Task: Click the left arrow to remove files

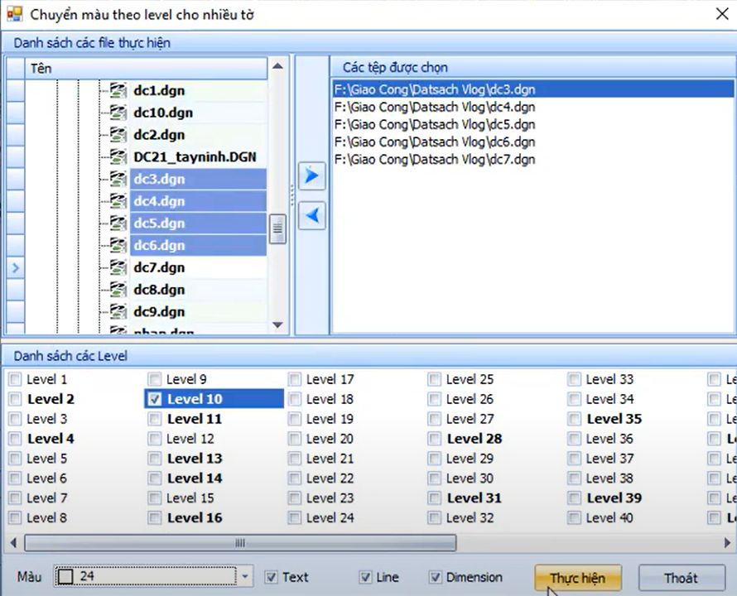Action: [x=311, y=216]
